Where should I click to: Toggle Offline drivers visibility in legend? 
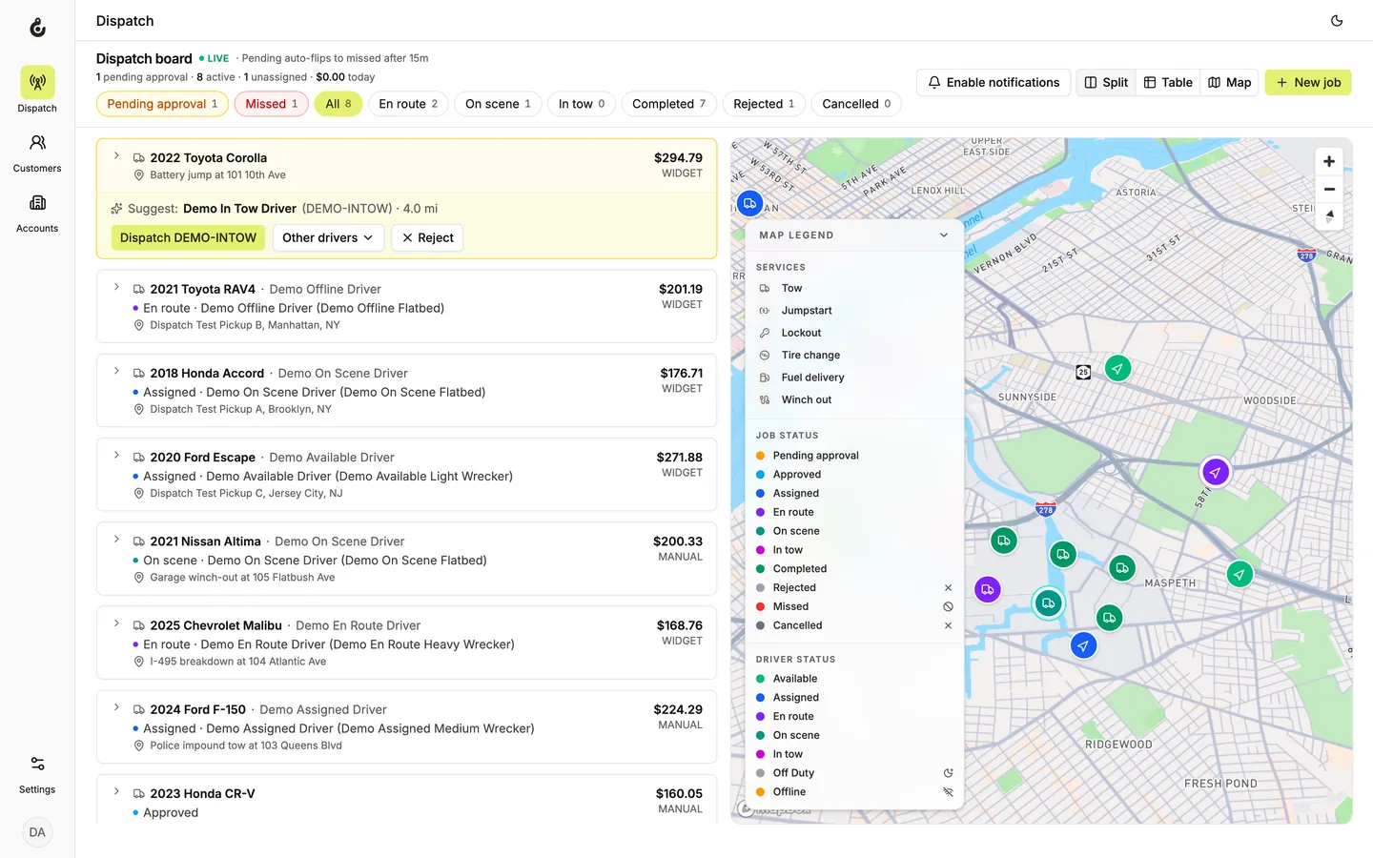[948, 792]
